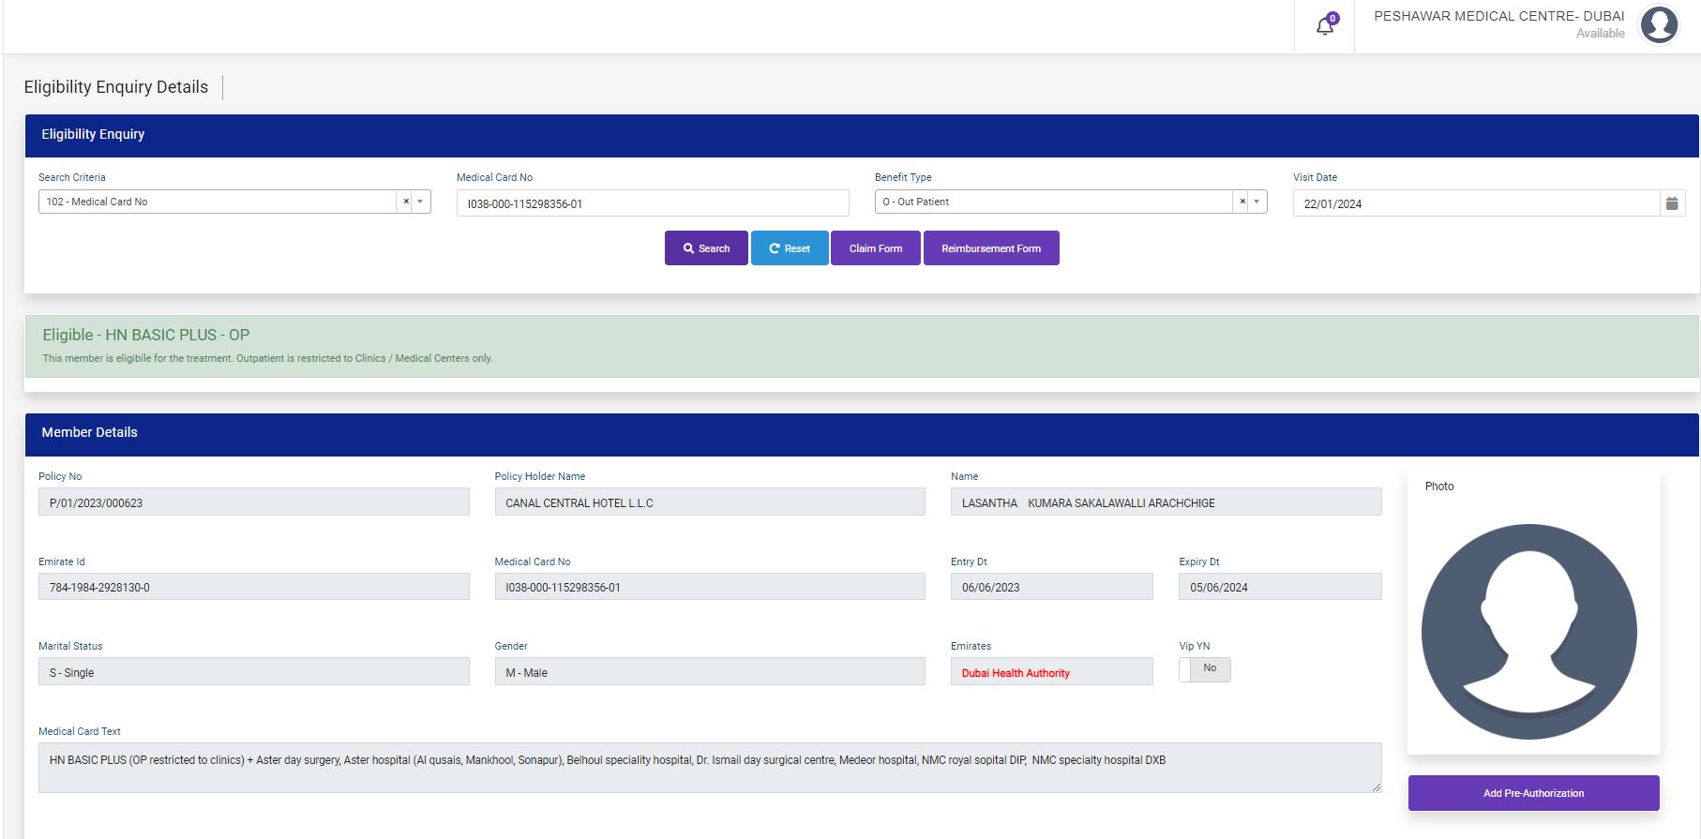1701x839 pixels.
Task: Click the Visit Date input field
Action: 1475,203
